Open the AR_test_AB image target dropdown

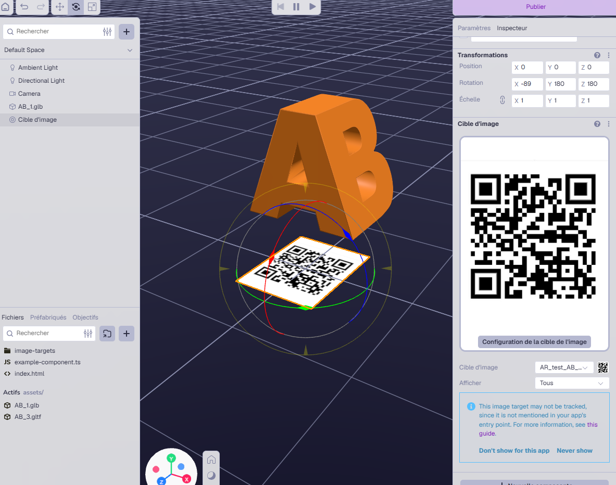pyautogui.click(x=564, y=367)
